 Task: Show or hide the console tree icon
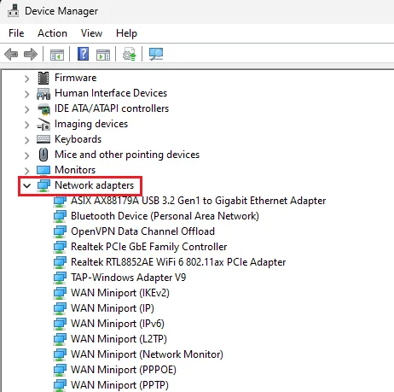57,55
